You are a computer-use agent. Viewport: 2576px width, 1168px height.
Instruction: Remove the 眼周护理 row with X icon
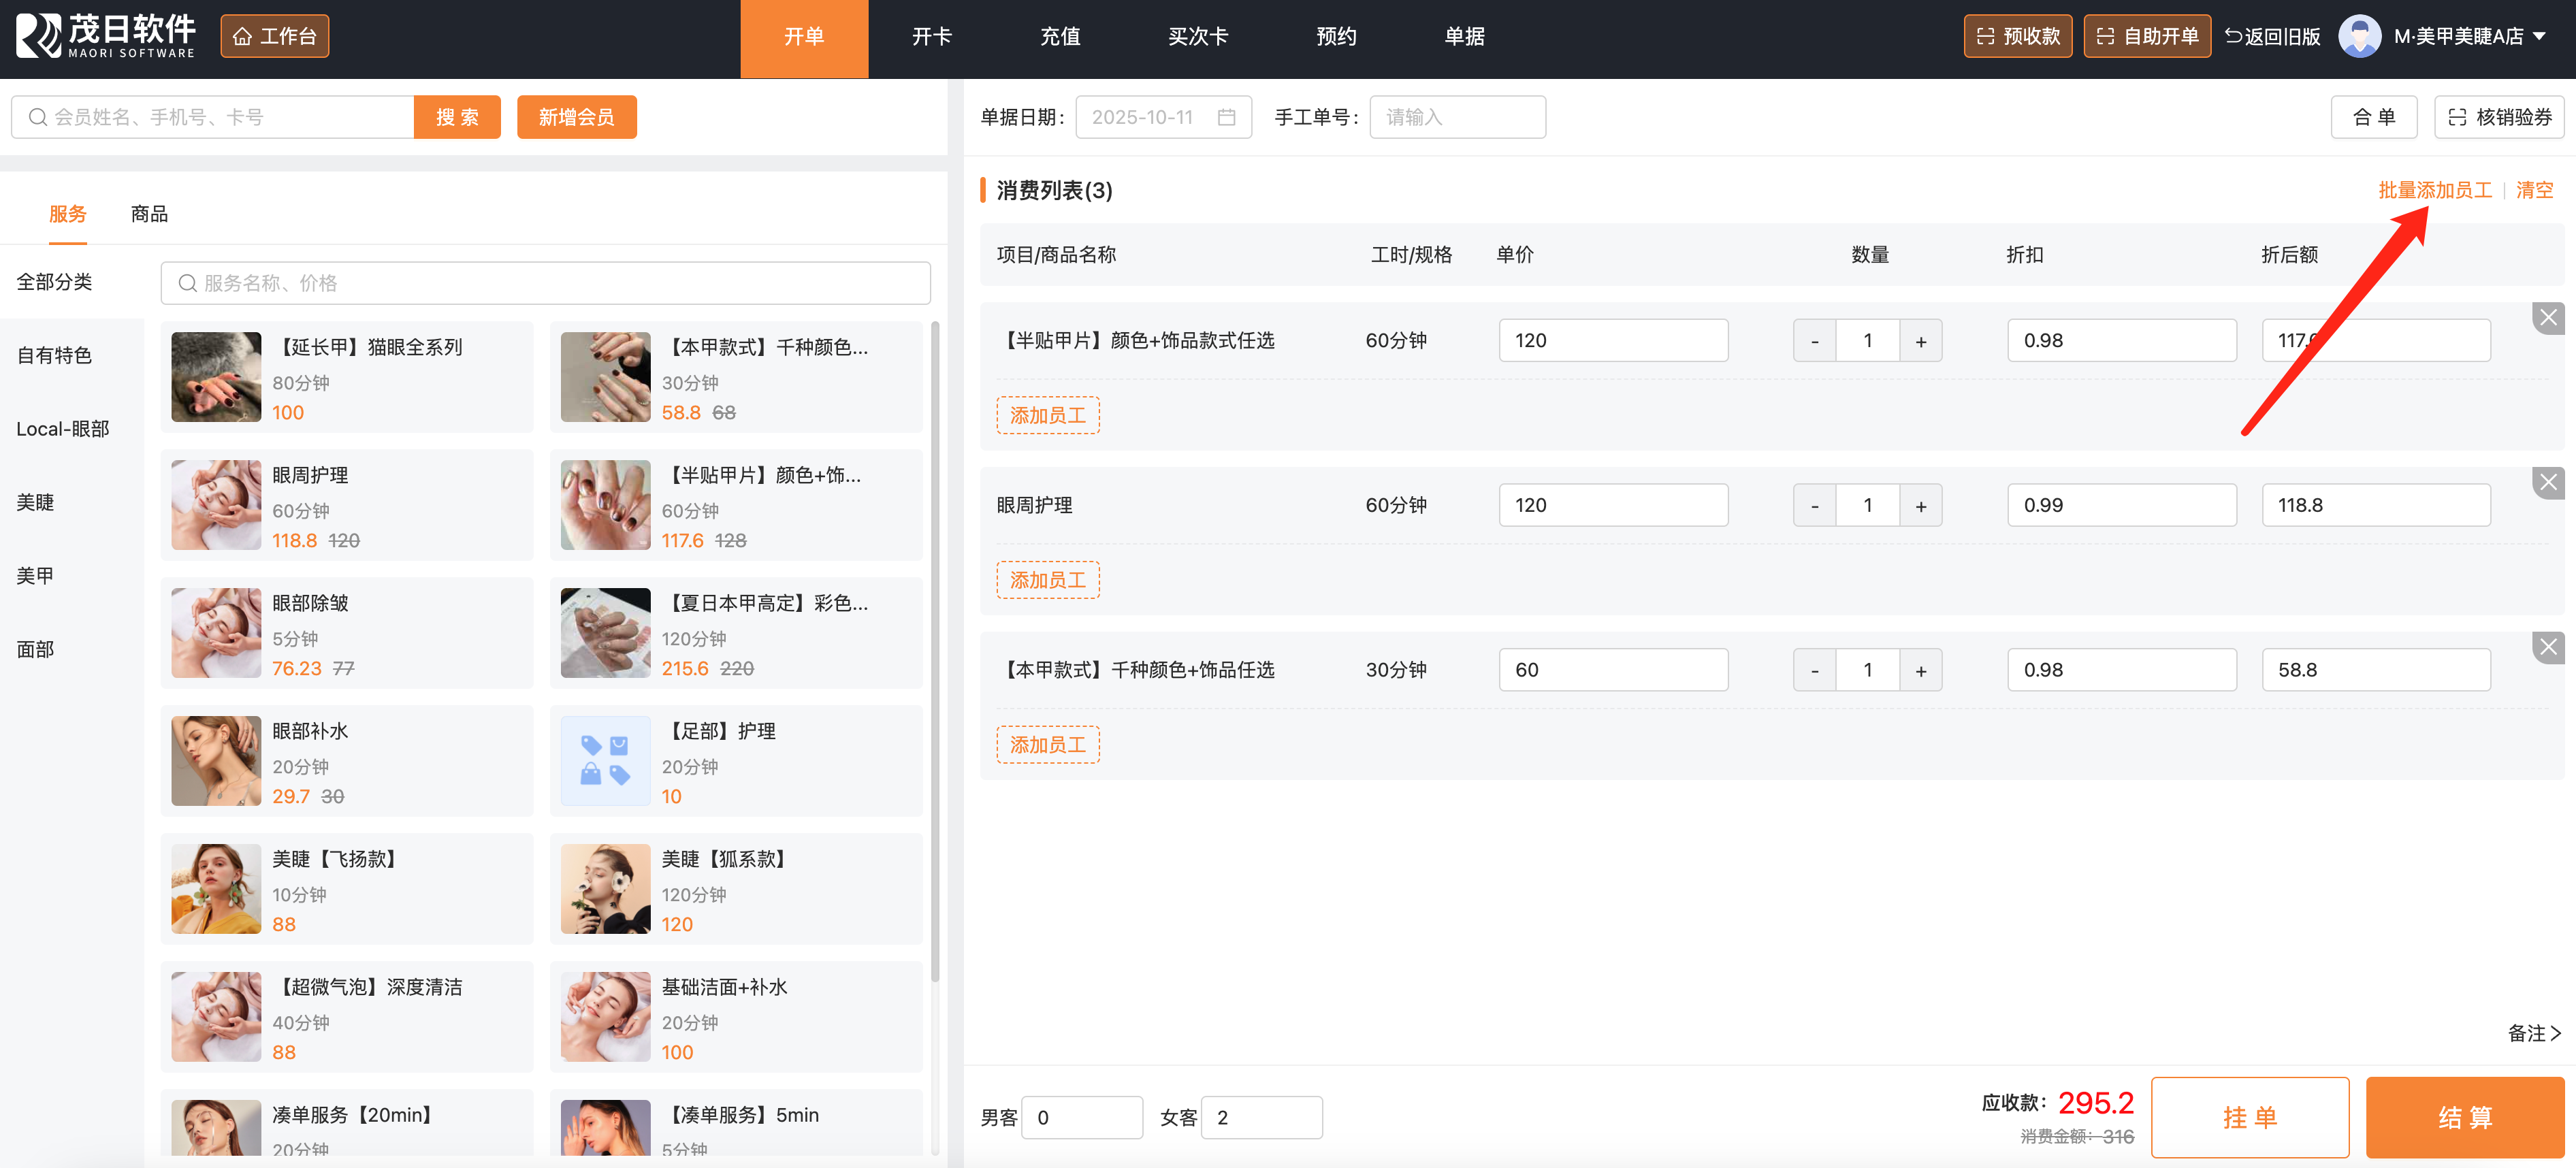[x=2547, y=483]
